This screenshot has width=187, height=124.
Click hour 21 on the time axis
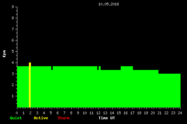[159, 113]
